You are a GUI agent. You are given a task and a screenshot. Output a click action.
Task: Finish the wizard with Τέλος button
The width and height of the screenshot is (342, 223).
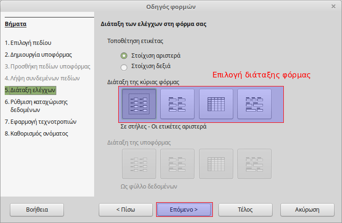[246, 209]
